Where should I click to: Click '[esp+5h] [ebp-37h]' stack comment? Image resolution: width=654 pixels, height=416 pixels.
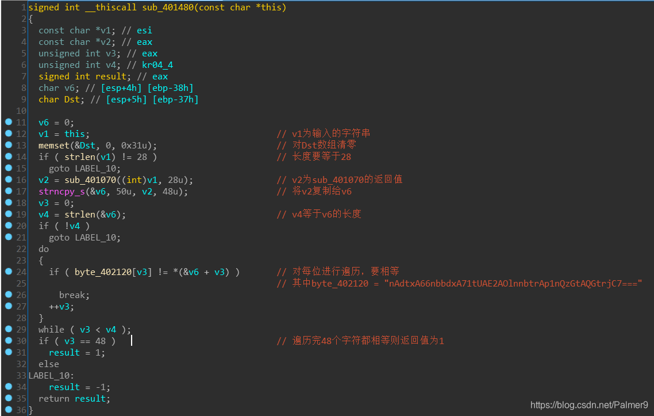[x=152, y=100]
